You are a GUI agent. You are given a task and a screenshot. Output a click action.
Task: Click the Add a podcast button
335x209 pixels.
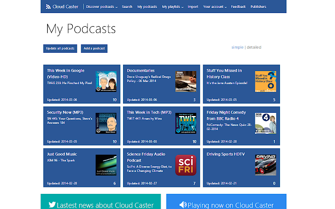(94, 49)
